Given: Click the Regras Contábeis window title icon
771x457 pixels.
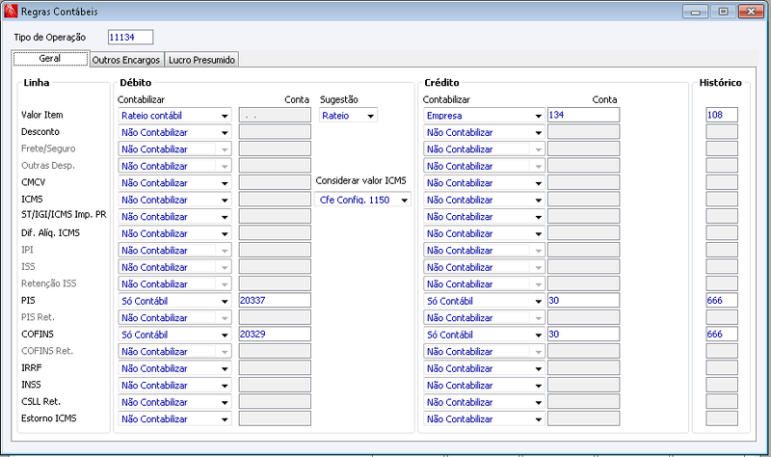Looking at the screenshot, I should pos(11,11).
